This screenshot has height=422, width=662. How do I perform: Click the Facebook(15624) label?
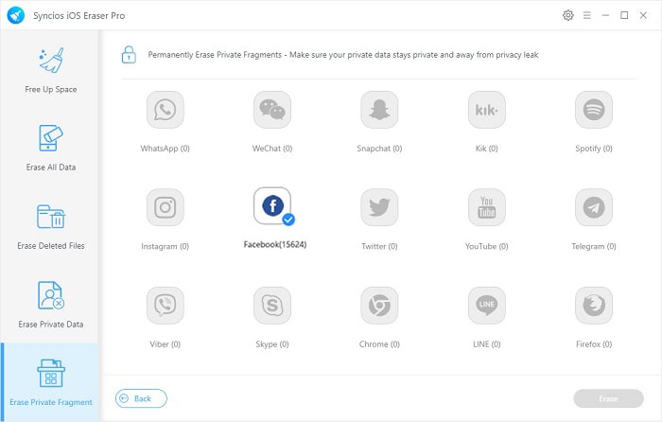click(275, 244)
